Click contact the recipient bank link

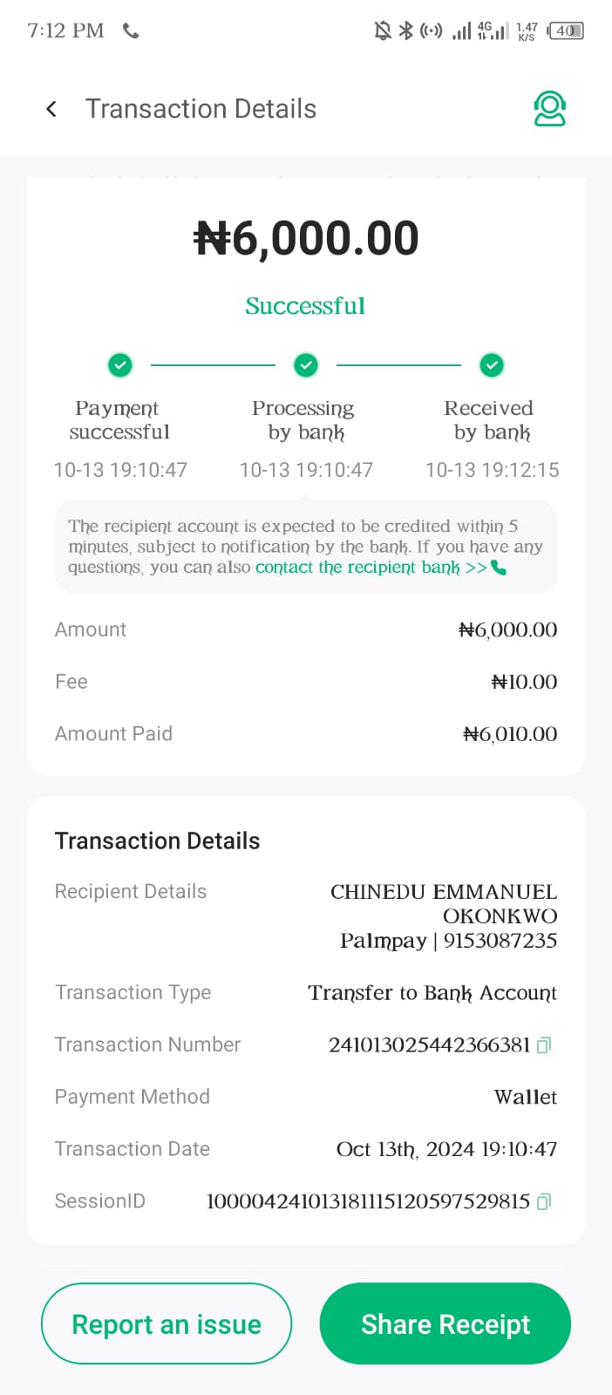pos(371,568)
